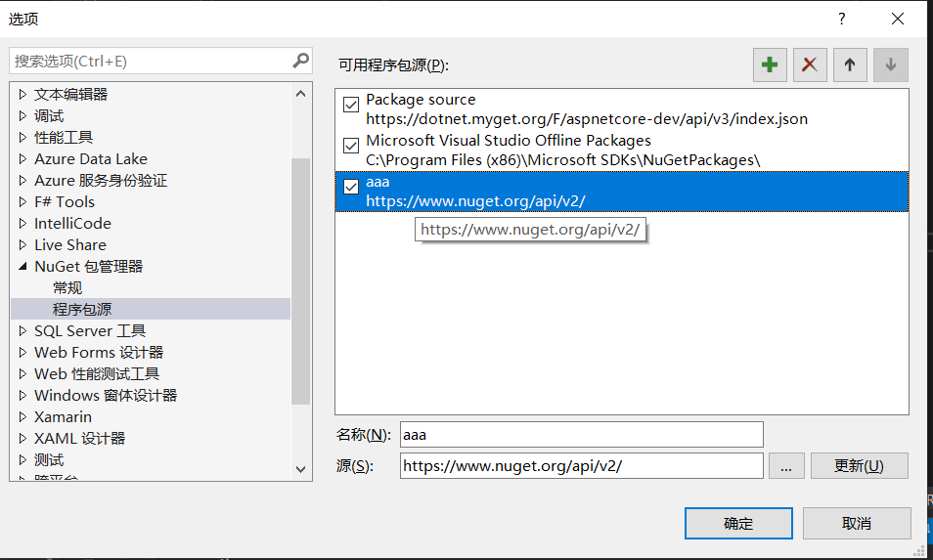This screenshot has width=933, height=560.
Task: Select the Package source list entry name
Action: tap(421, 100)
